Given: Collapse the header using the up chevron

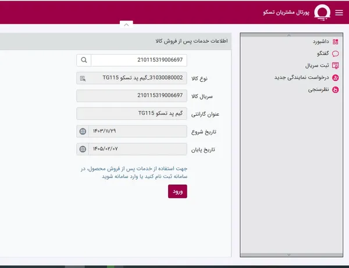Looking at the screenshot, I should tap(126, 24).
